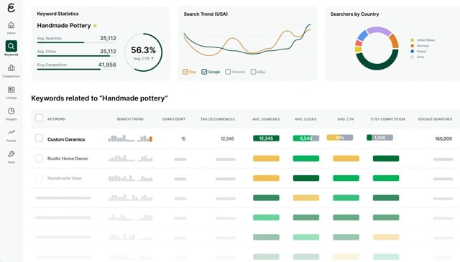
Task: Click the 12,345 tag occurrences value
Action: 227,139
